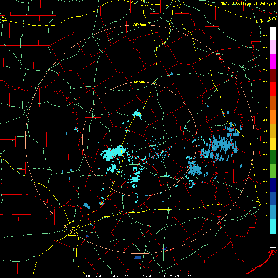278x278 pixels.
Task: Click the "22" legend label
Action: coord(265,168)
